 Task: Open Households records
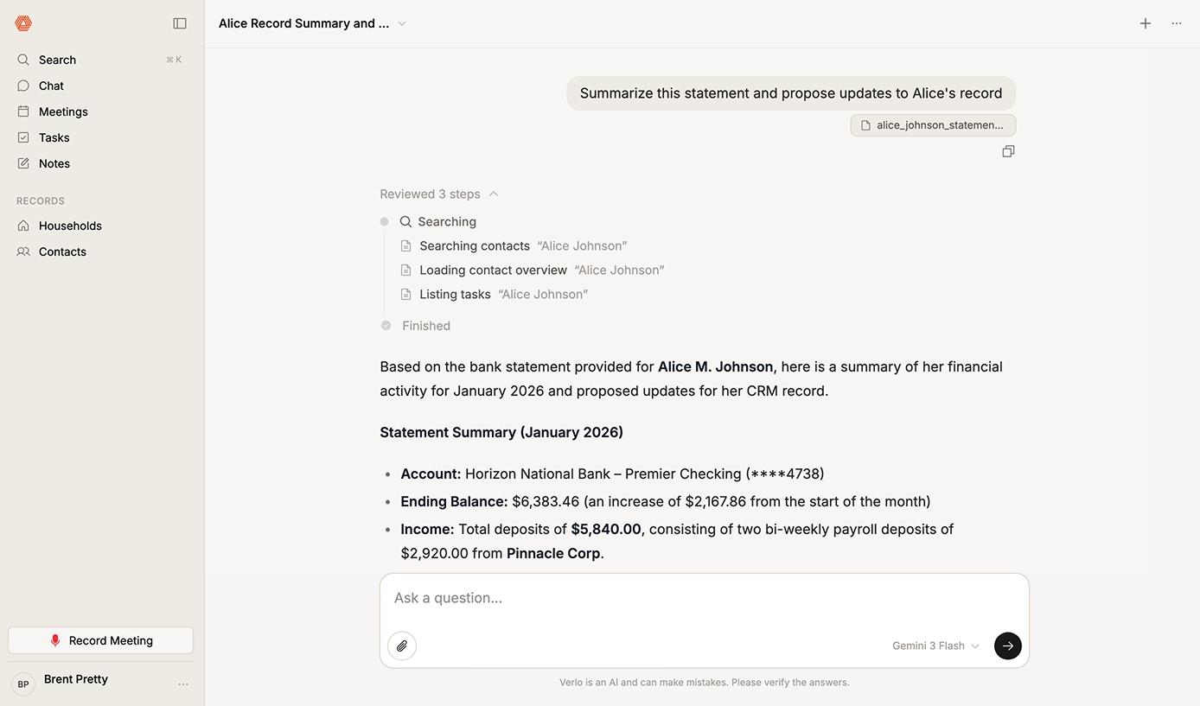(x=70, y=226)
